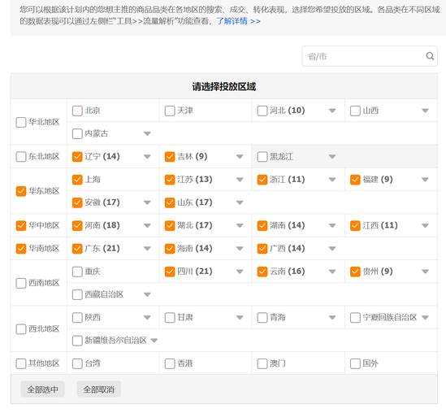Expand the 广西 (14) city dropdown arrow

[332, 249]
